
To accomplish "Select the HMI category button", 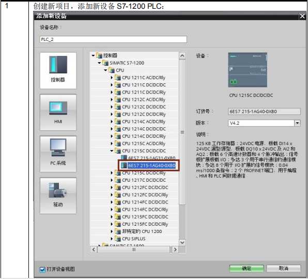I will 58,112.
